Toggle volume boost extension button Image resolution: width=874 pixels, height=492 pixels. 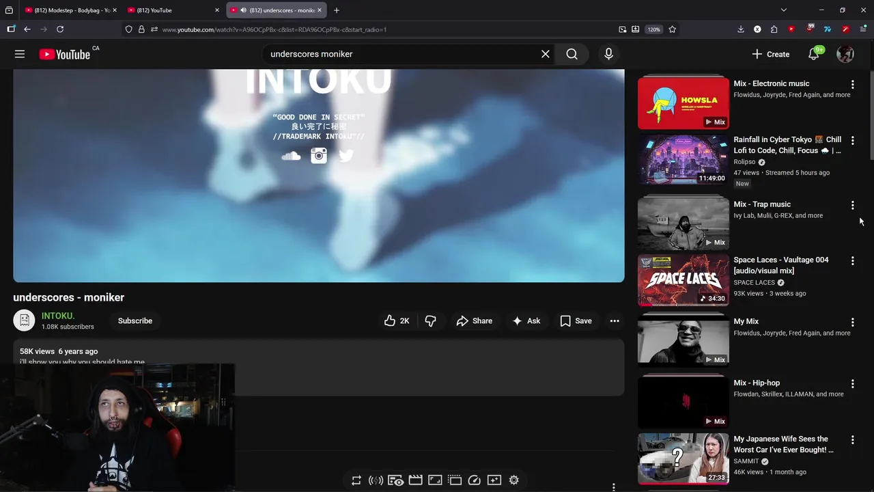(x=376, y=480)
